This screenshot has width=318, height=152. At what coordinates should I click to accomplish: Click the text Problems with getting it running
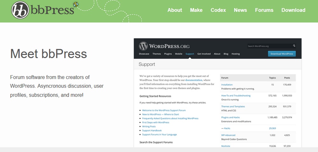238,89
